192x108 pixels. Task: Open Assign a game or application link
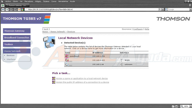tap(82, 78)
